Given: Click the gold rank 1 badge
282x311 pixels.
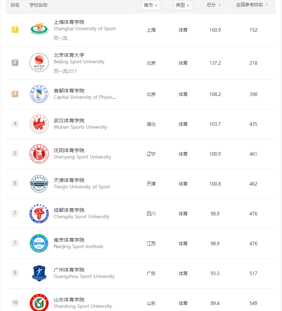Looking at the screenshot, I should [15, 30].
